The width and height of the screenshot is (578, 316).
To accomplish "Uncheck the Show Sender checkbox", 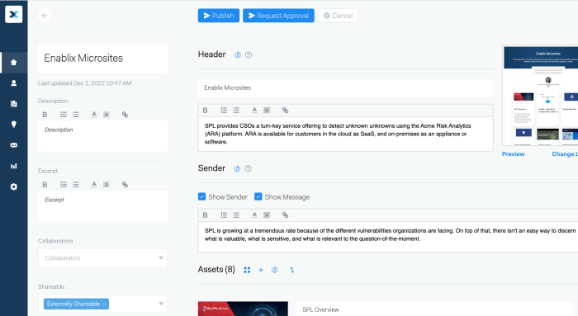I will tap(201, 196).
